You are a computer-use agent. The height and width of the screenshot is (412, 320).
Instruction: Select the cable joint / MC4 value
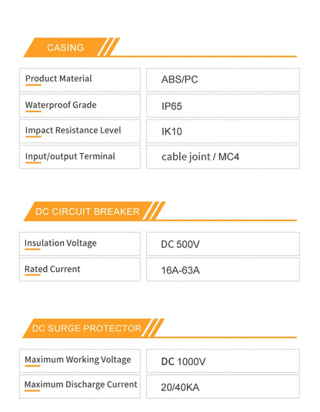tap(200, 157)
